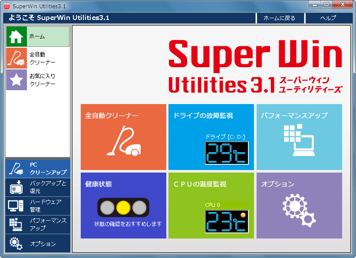Click the 29°C drive temperature display
The height and width of the screenshot is (258, 356).
click(227, 153)
